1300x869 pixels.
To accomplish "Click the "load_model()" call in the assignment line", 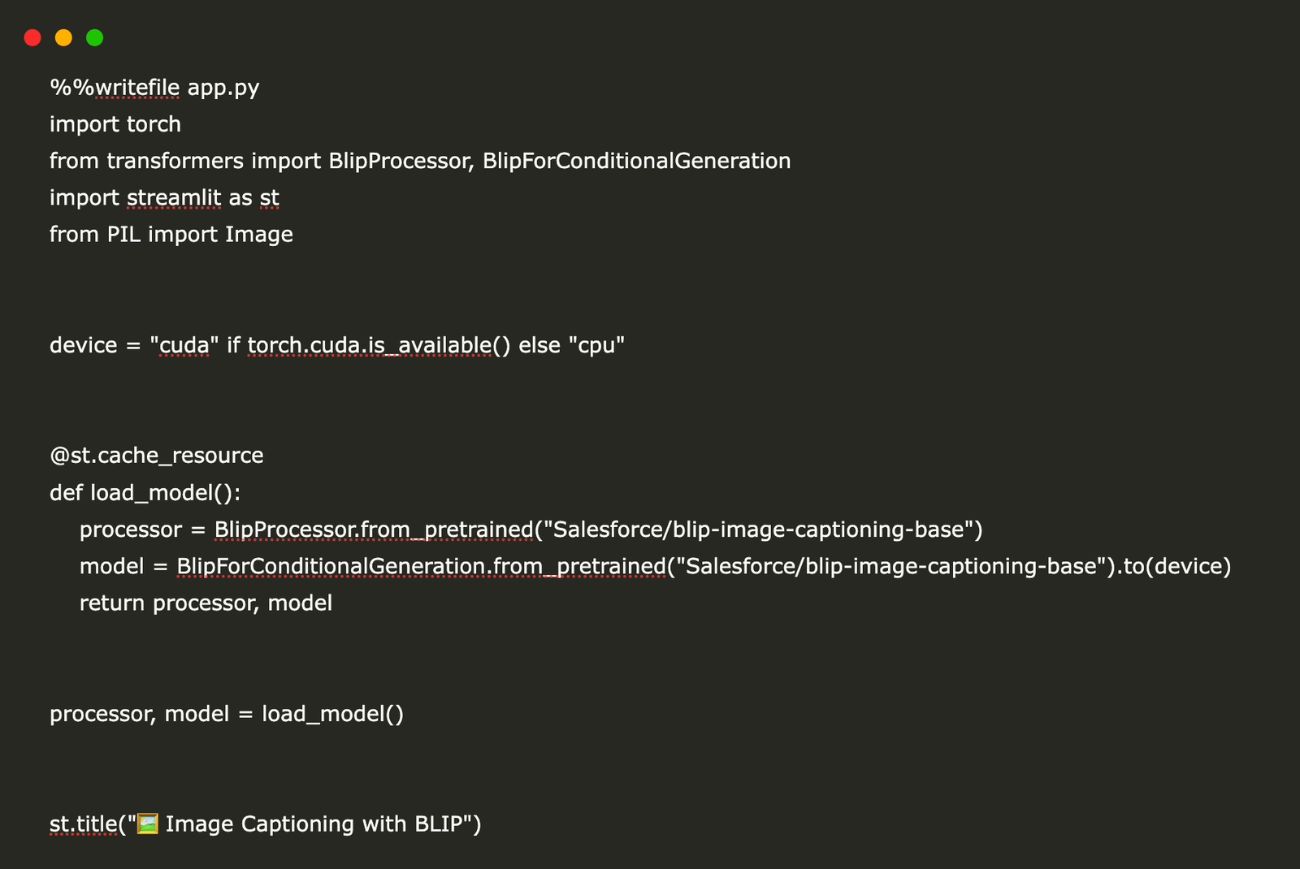I will 332,714.
